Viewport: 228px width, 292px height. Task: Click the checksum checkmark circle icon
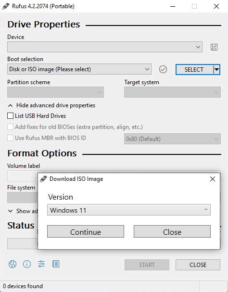pyautogui.click(x=163, y=69)
